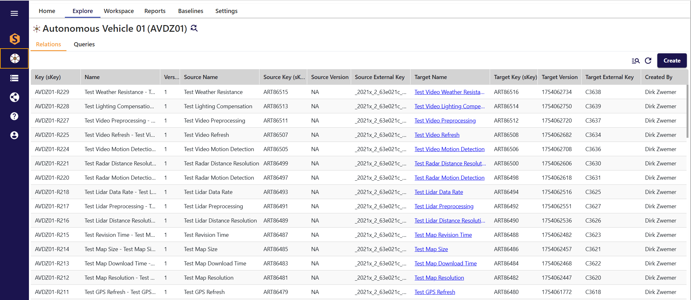
Task: Click the filter search icon above table
Action: click(x=635, y=61)
